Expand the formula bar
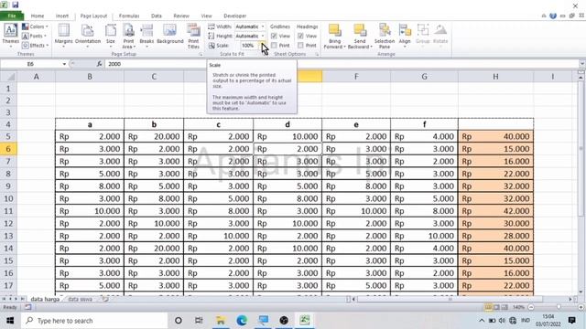This screenshot has width=586, height=329. coord(582,64)
